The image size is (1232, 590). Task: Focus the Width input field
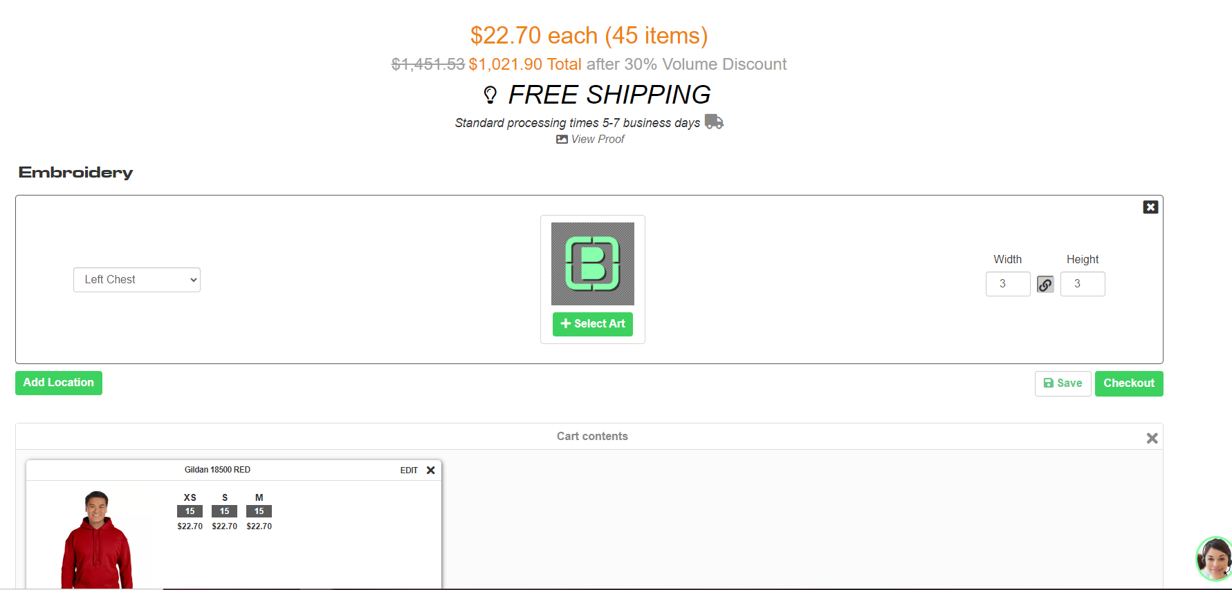pyautogui.click(x=1008, y=284)
